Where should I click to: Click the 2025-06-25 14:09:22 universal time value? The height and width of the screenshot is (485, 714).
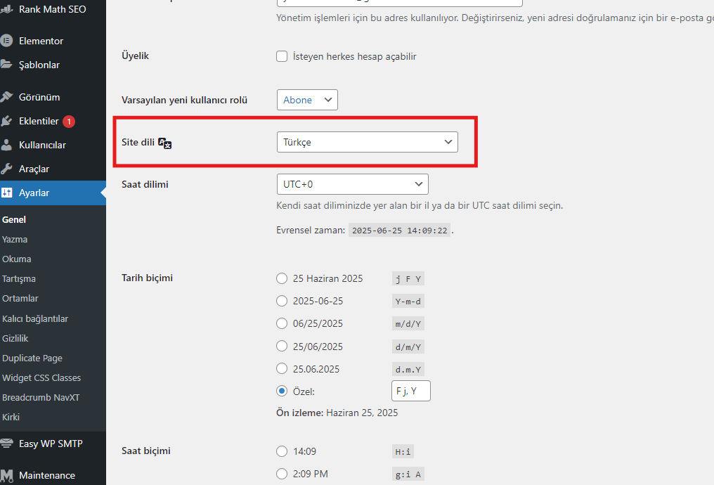pos(399,231)
